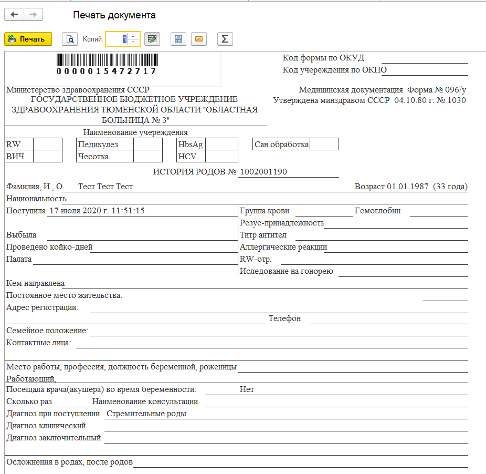The width and height of the screenshot is (486, 474).
Task: Click the Стремительные роды diagnosis cell
Action: 146,414
